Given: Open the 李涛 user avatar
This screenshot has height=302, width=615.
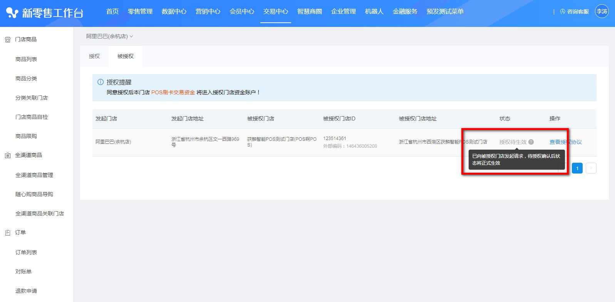Looking at the screenshot, I should pyautogui.click(x=602, y=12).
